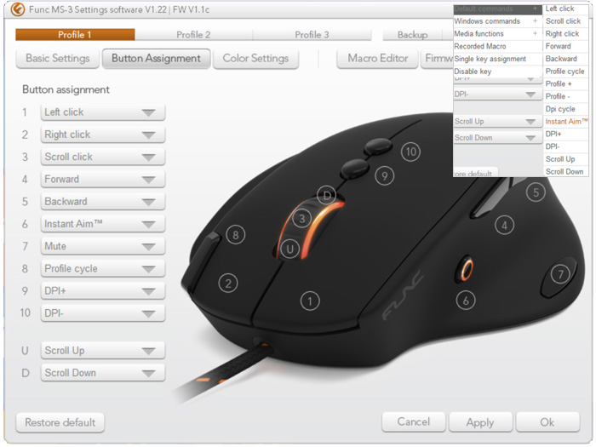
Task: Select DPI+ in submenu
Action: [x=566, y=135]
